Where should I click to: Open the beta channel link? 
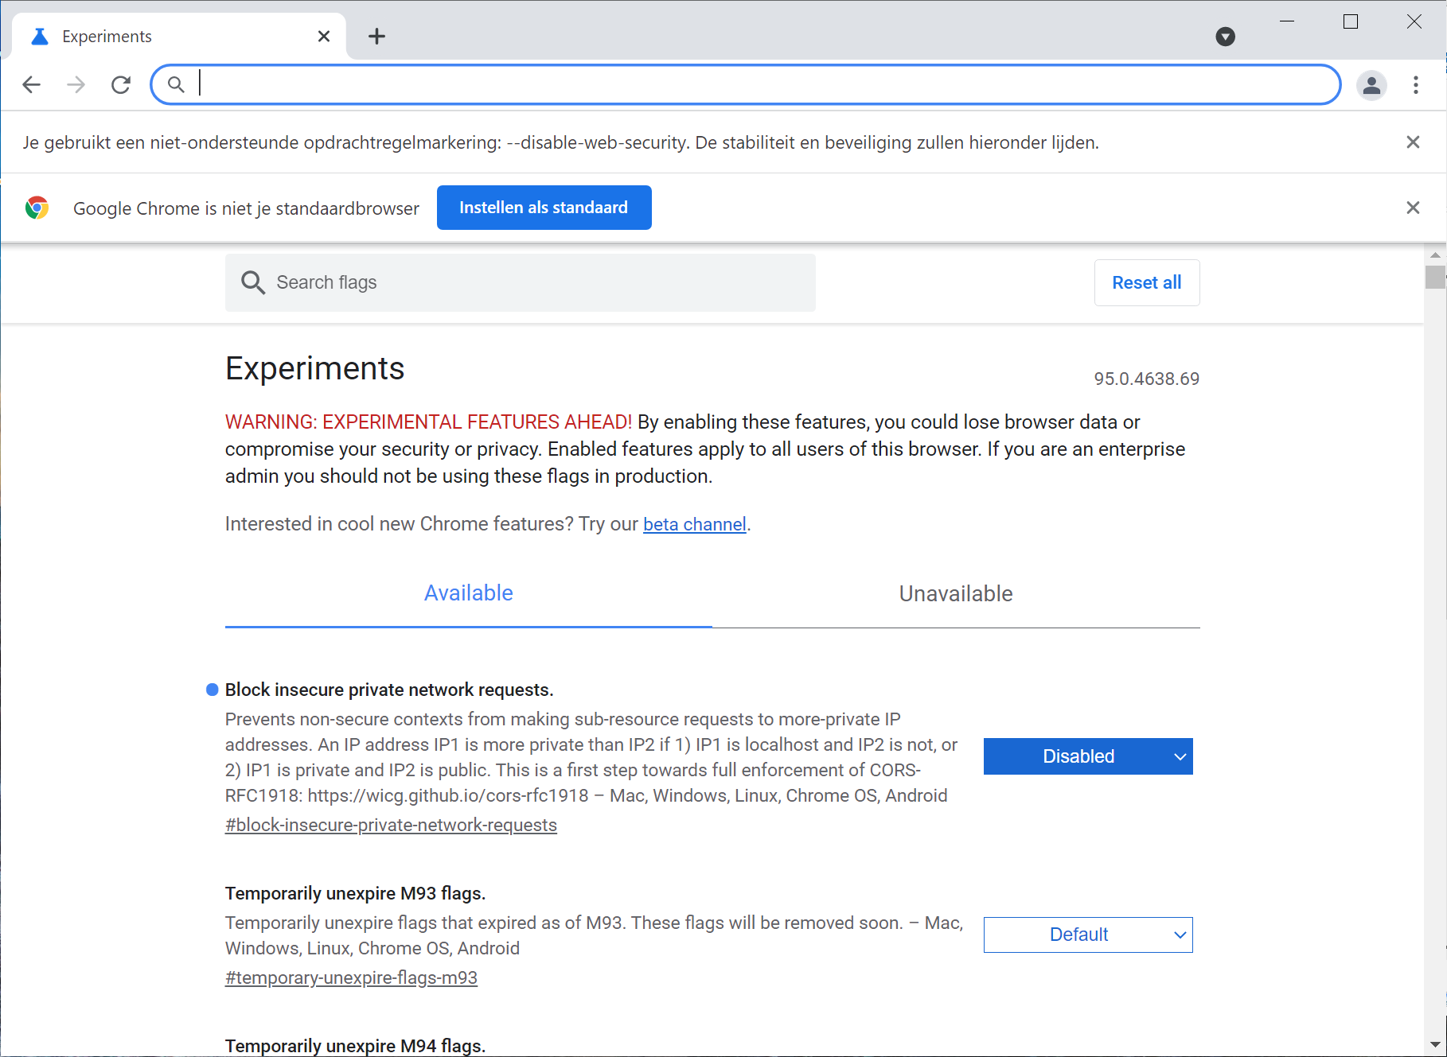[694, 525]
